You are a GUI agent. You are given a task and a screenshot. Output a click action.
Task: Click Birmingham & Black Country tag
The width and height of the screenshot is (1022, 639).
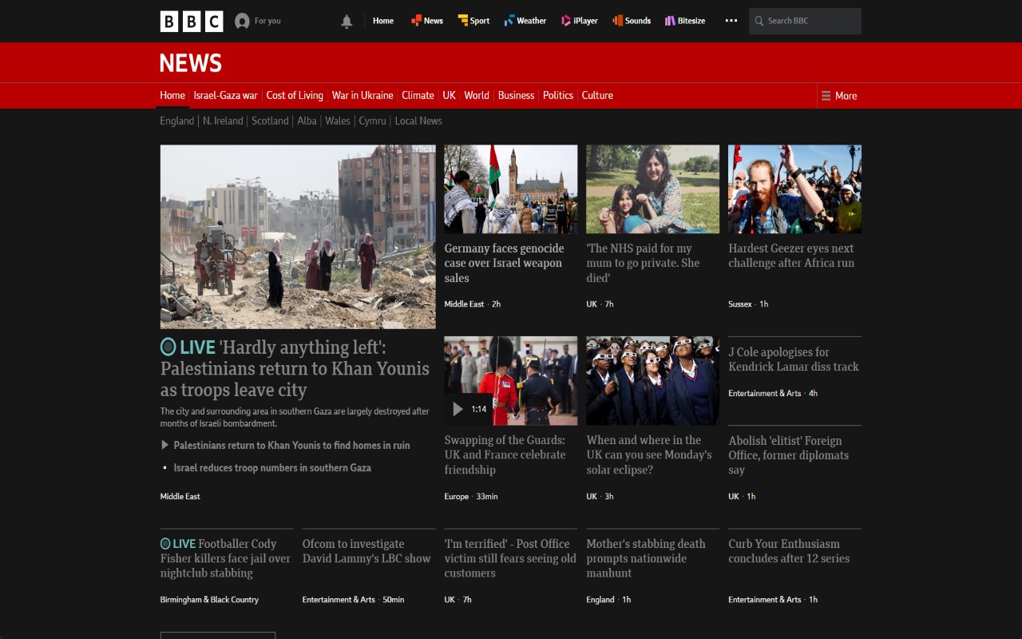click(x=209, y=600)
